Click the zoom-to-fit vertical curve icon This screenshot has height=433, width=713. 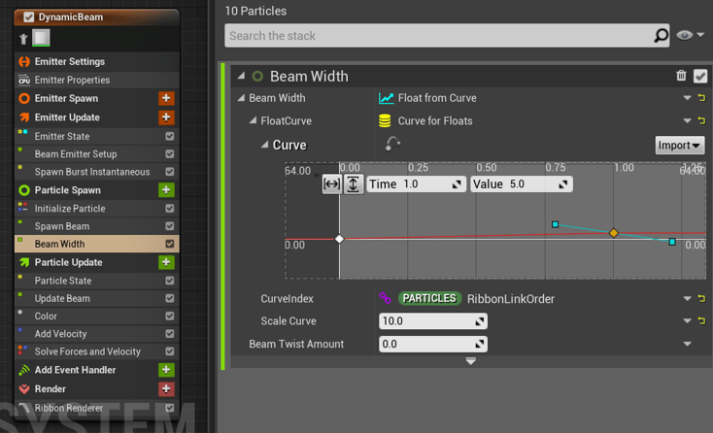353,183
